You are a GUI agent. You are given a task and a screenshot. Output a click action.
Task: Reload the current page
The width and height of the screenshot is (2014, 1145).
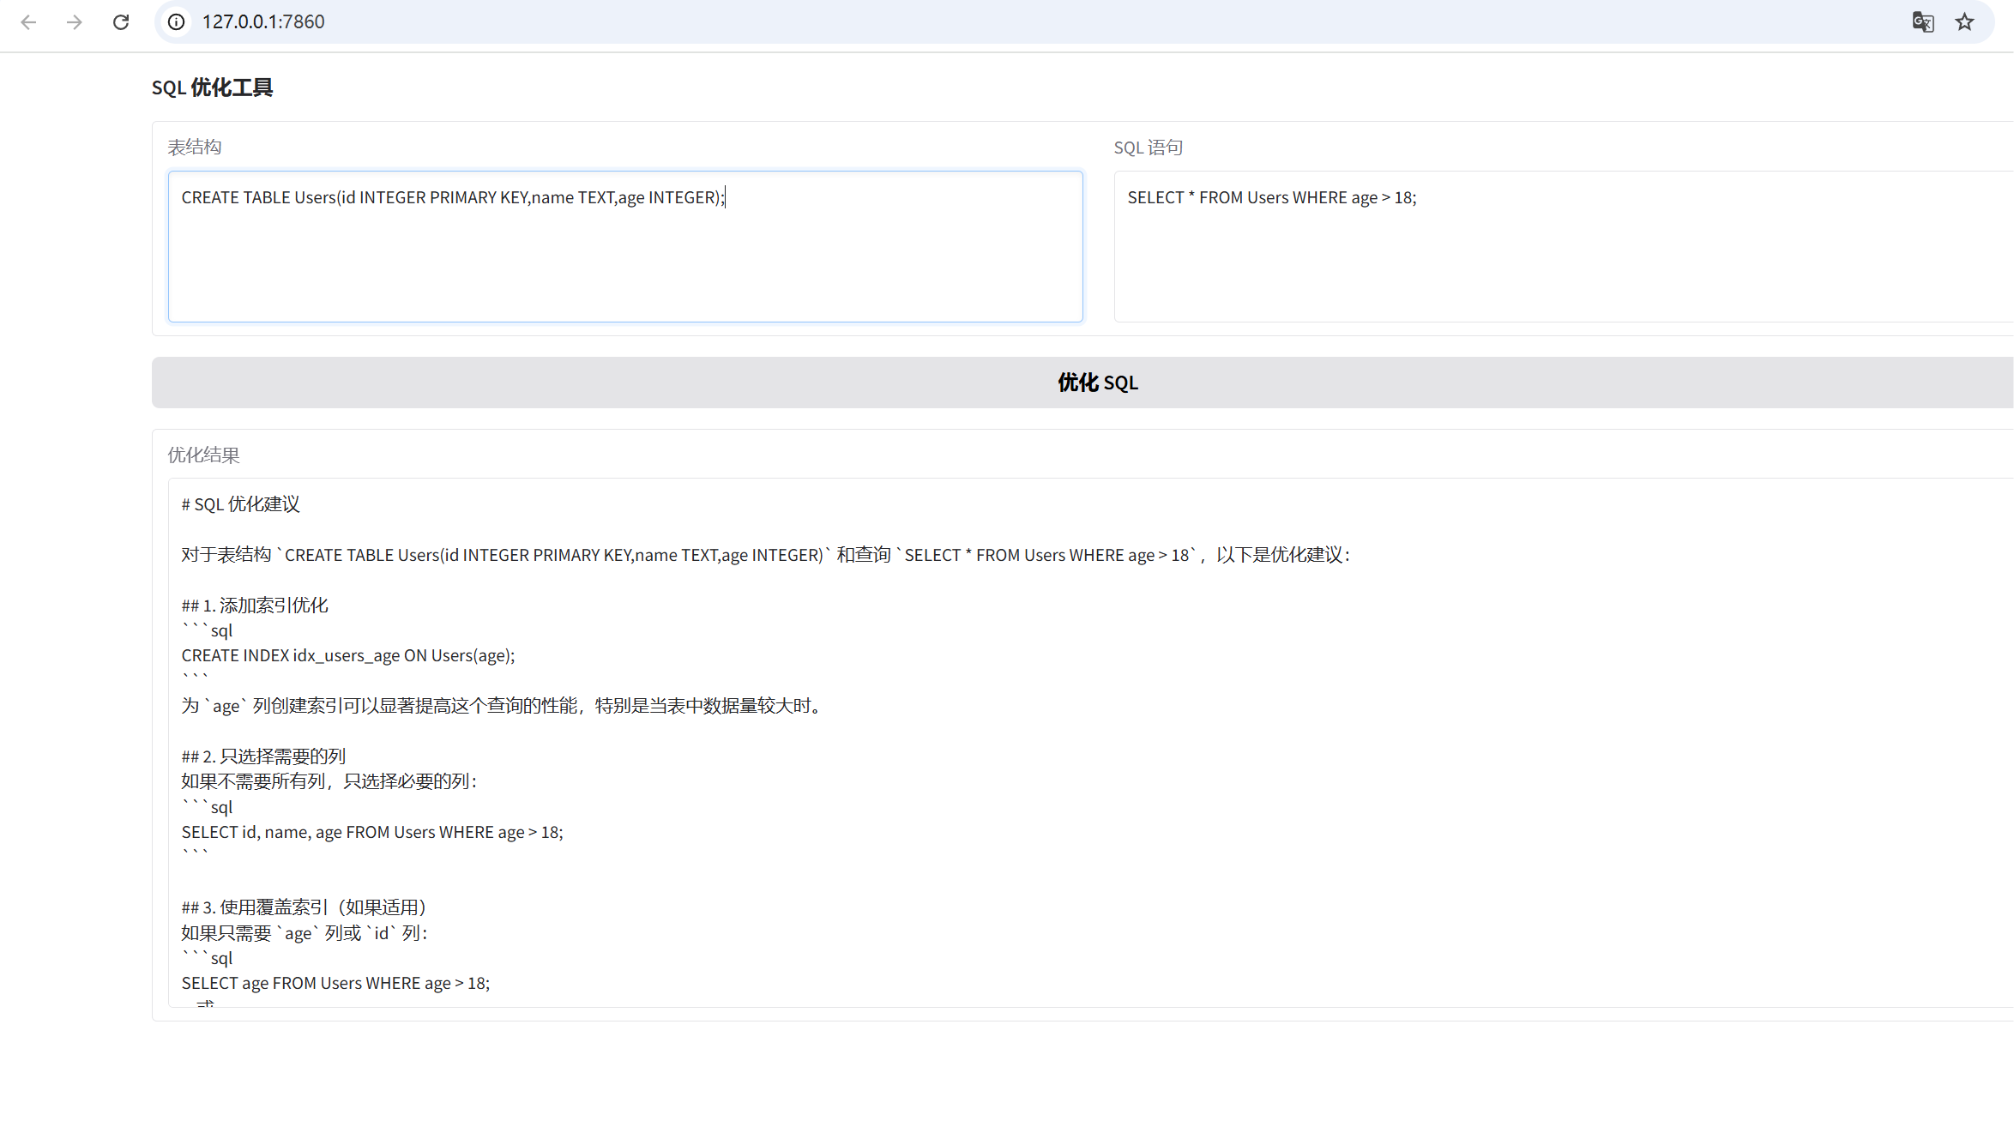pyautogui.click(x=121, y=22)
